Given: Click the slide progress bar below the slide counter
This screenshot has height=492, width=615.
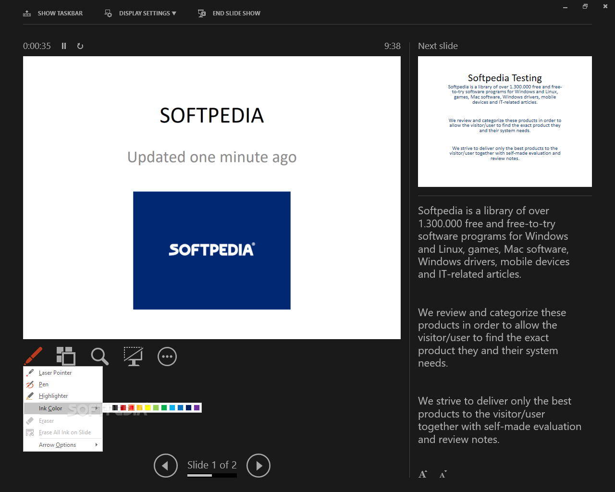Looking at the screenshot, I should tap(212, 475).
